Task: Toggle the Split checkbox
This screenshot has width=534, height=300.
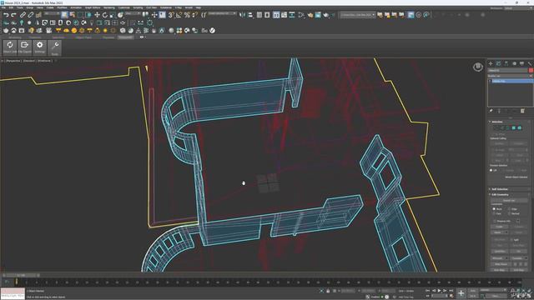Action: pyautogui.click(x=511, y=240)
